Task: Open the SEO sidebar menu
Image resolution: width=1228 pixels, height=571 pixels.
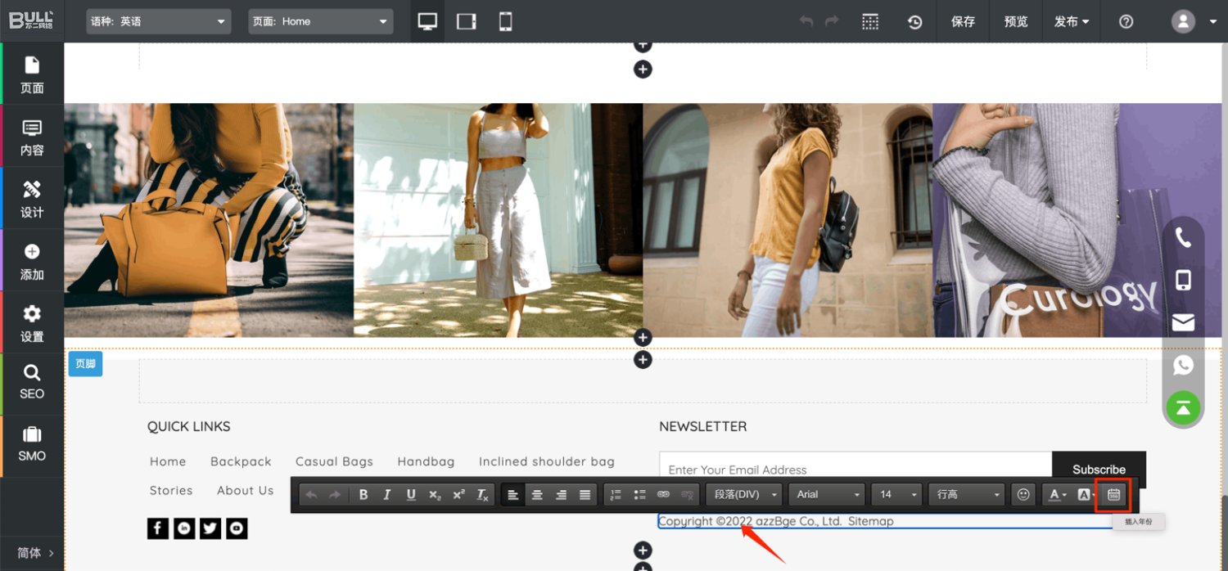Action: pos(32,382)
